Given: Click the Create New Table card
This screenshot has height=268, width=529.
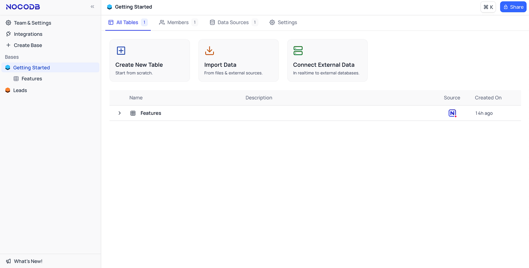Looking at the screenshot, I should tap(150, 60).
